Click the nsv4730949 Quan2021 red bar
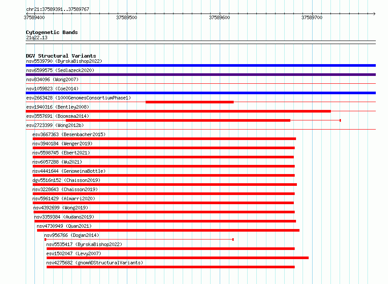Viewport: 388px width, 284px height. (x=168, y=230)
